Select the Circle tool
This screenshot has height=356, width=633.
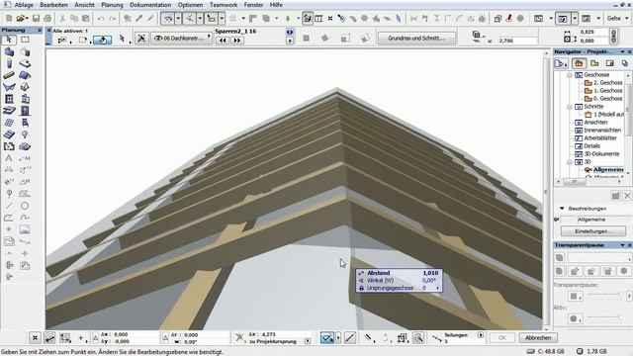[25, 206]
